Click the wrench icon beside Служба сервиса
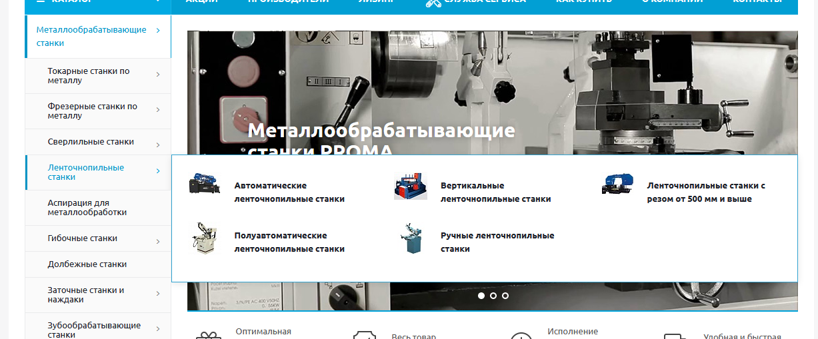Viewport: 818px width, 339px height. point(433,2)
